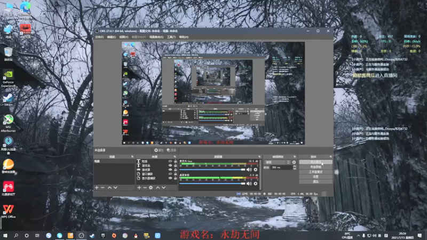Remove the selected scene with the minus icon
427x240 pixels.
click(102, 188)
